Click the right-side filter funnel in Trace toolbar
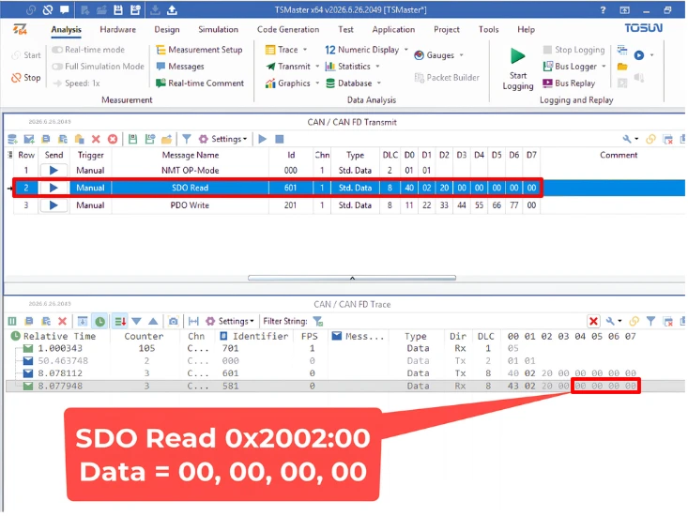The image size is (688, 516). click(650, 321)
